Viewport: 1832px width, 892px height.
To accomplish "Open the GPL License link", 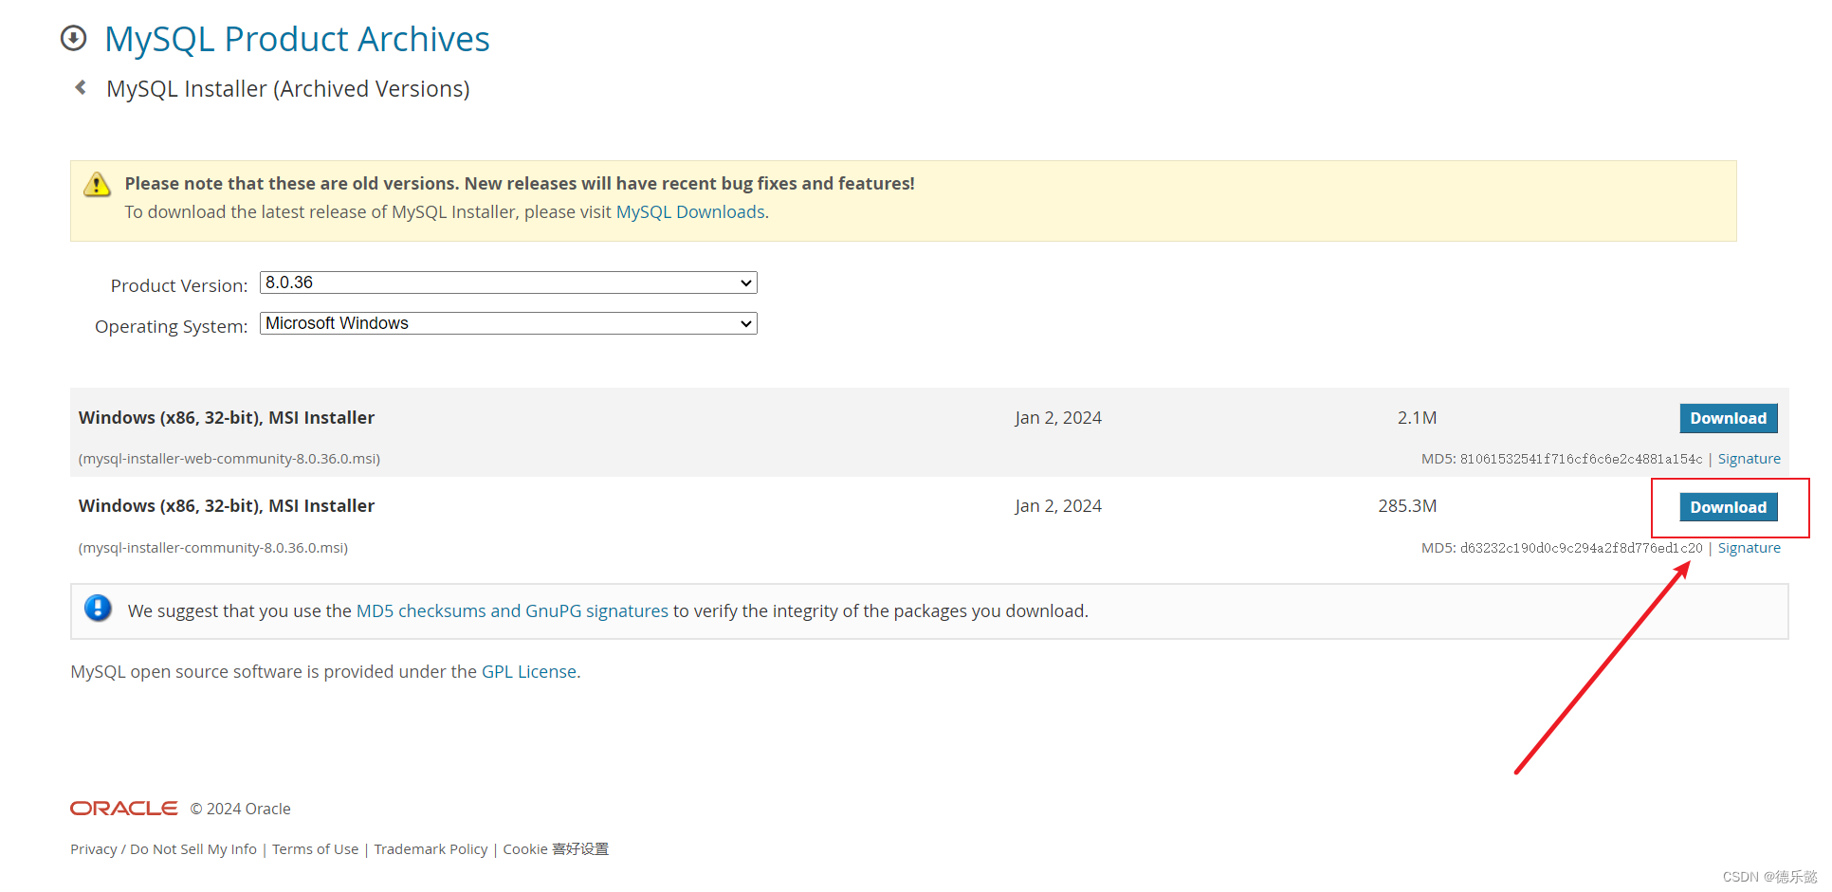I will 529,672.
